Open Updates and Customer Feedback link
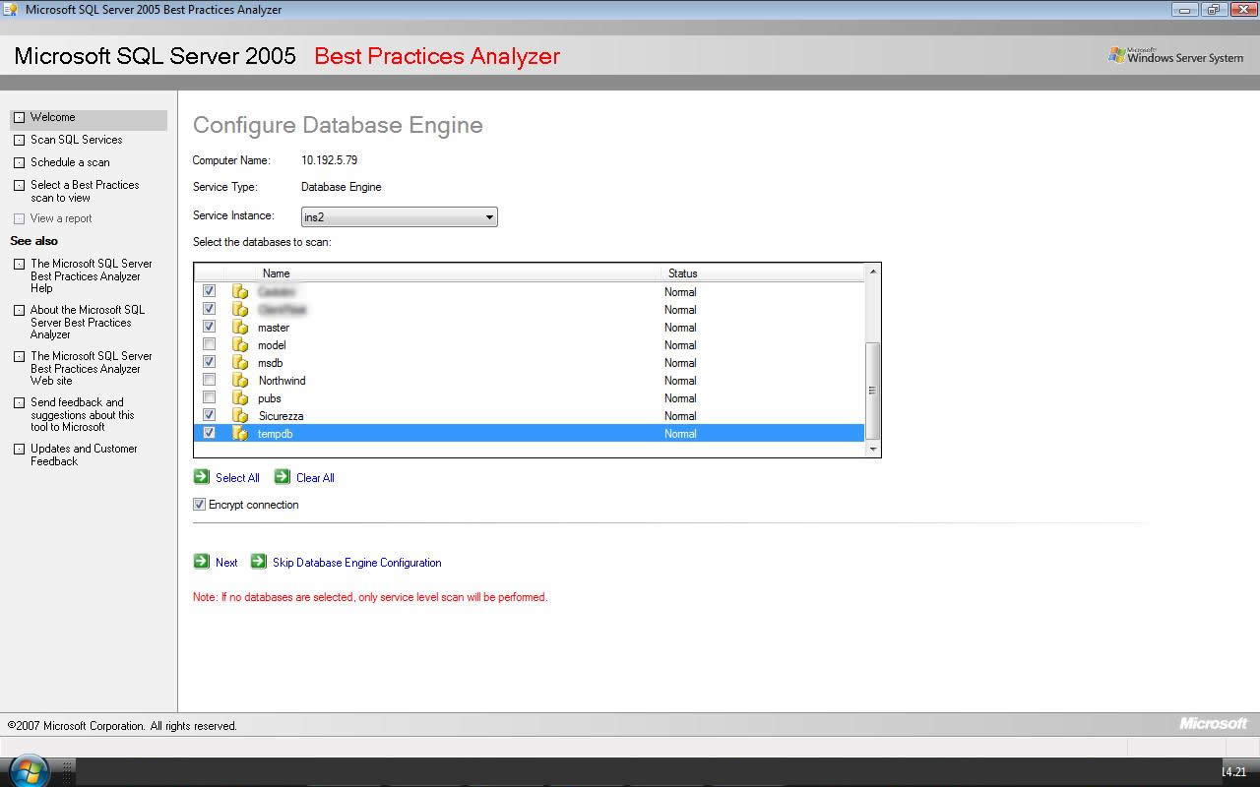The width and height of the screenshot is (1260, 787). [x=84, y=454]
